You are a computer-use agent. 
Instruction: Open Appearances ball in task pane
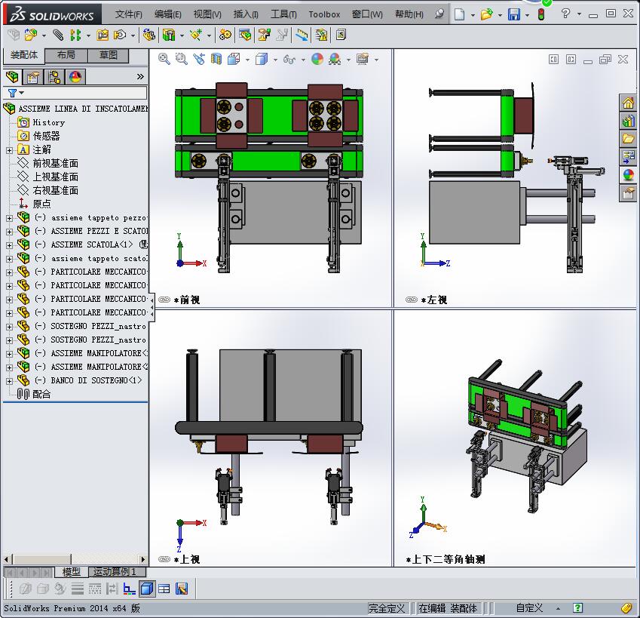click(629, 175)
